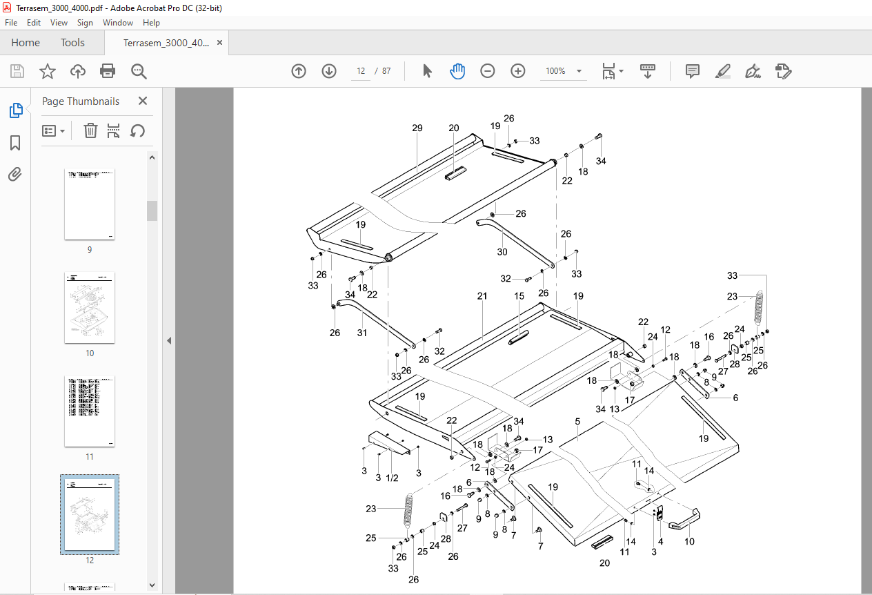Click the read mode keyboard icon
The image size is (872, 595).
pos(648,71)
